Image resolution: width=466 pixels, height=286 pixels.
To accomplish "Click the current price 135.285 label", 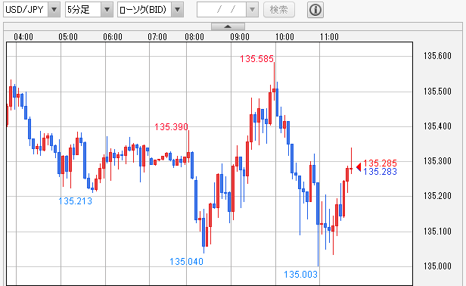I will coord(380,163).
